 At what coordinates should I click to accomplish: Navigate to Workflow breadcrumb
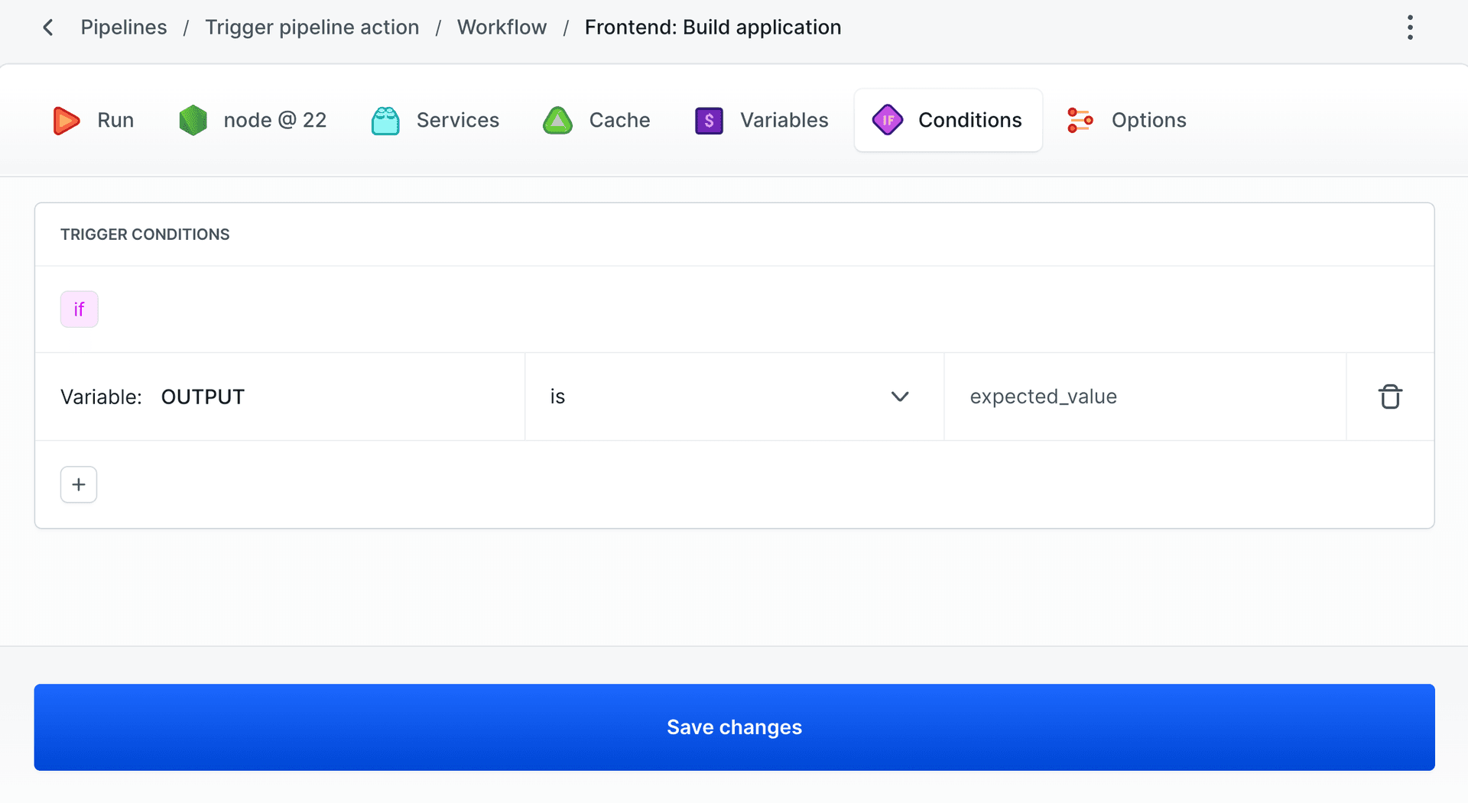[502, 28]
